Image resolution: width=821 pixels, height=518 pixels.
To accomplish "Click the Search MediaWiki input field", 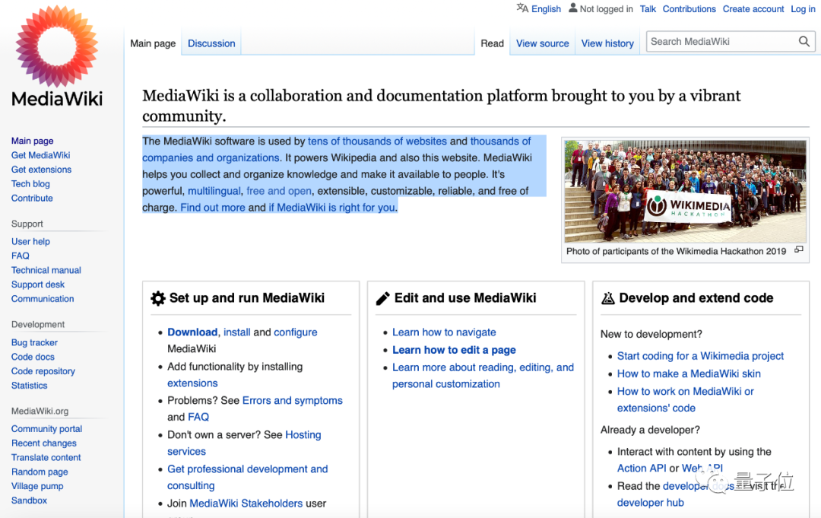I will [x=718, y=42].
